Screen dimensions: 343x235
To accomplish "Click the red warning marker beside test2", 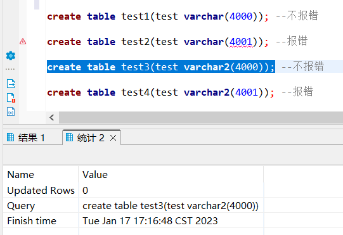I will [23, 41].
